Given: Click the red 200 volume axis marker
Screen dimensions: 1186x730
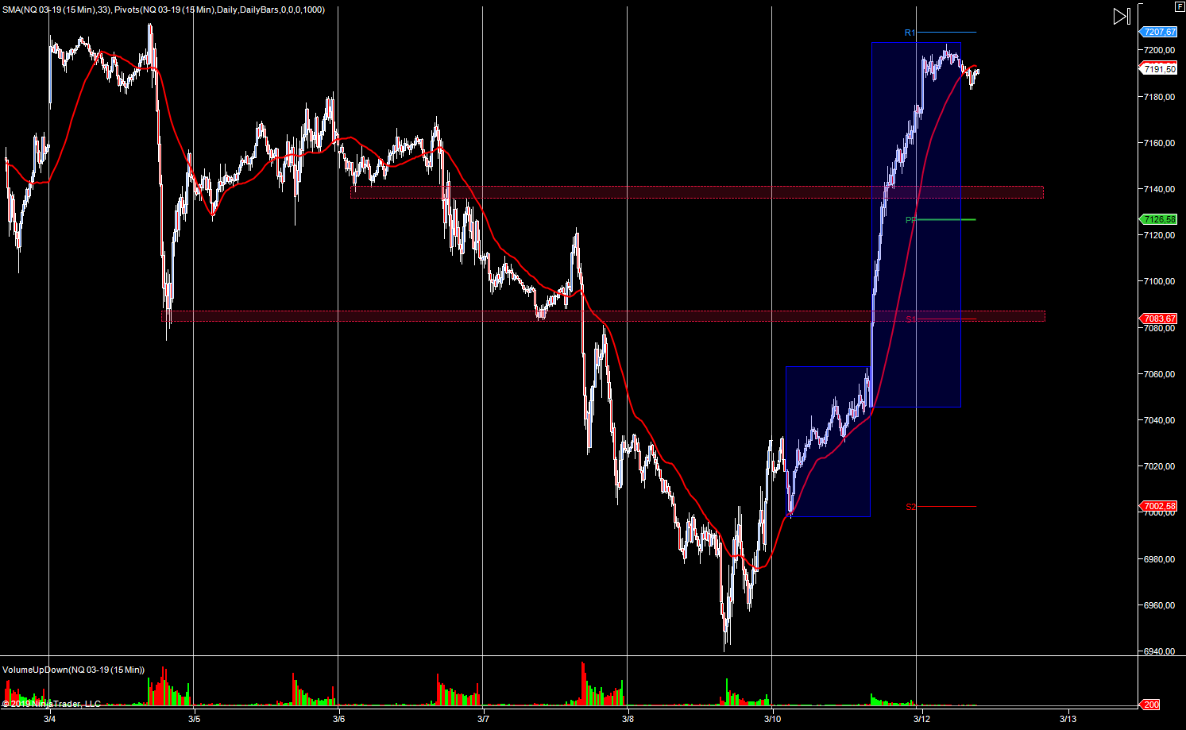Looking at the screenshot, I should pyautogui.click(x=1150, y=705).
